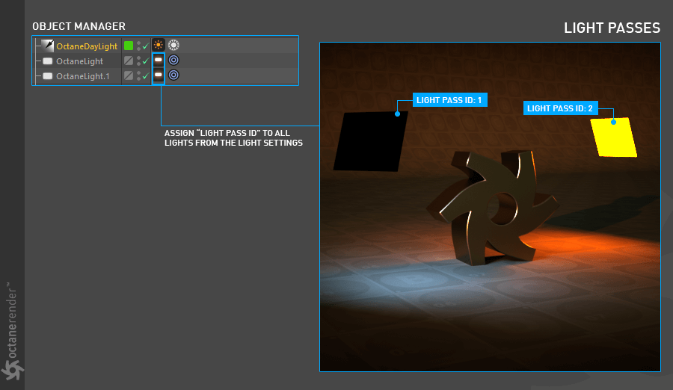
Task: Click OctaneDayLight's green layer swatch
Action: 129,46
